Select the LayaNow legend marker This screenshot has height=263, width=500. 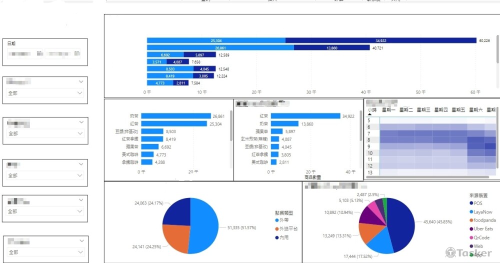(471, 212)
